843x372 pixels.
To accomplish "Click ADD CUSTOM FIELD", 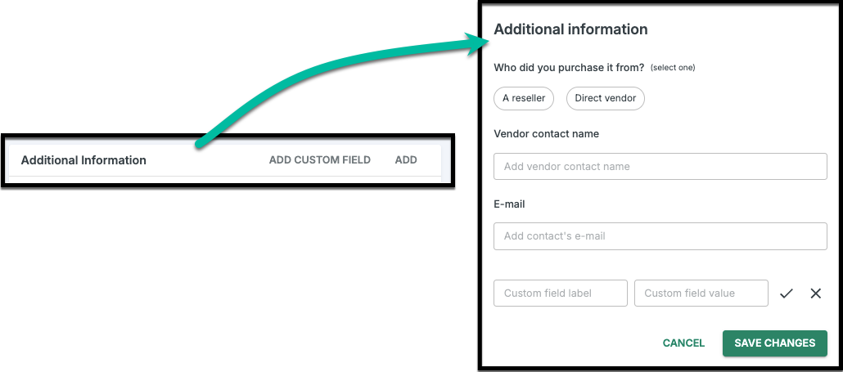I will tap(319, 160).
